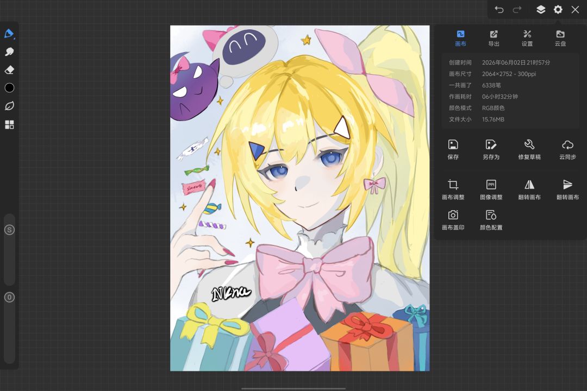Switch to the 云盘 tab
The height and width of the screenshot is (391, 587).
coord(560,39)
